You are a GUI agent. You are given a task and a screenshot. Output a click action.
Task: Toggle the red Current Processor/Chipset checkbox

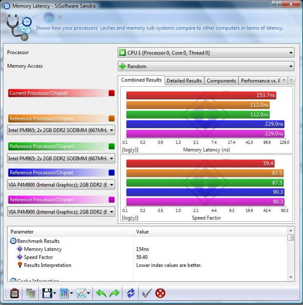click(x=111, y=93)
